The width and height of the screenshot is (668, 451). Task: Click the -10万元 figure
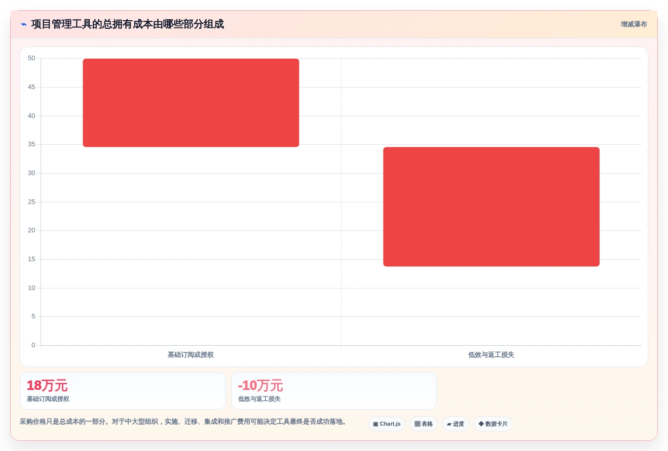coord(261,386)
